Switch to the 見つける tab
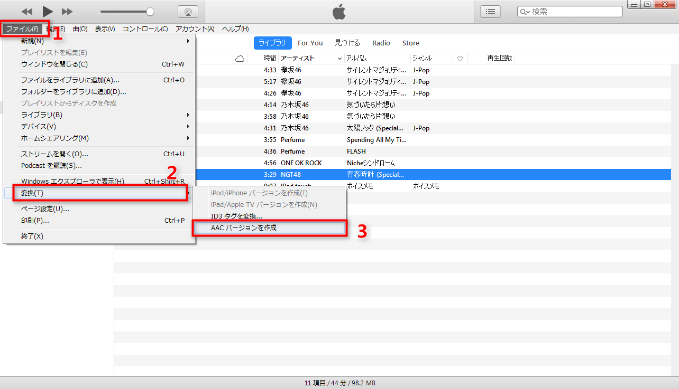 [347, 43]
